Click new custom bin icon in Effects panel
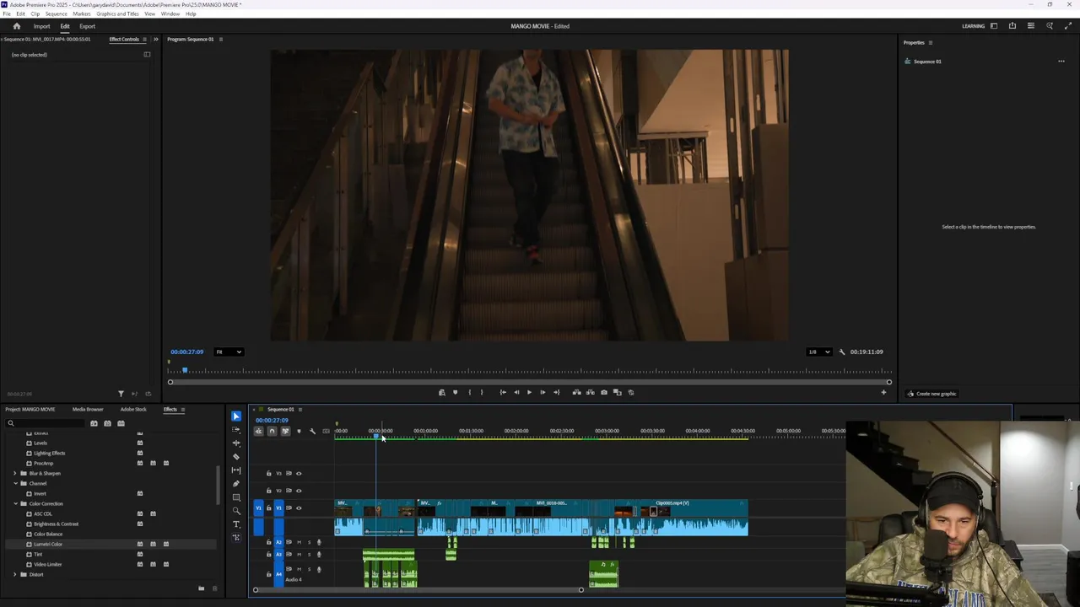The height and width of the screenshot is (607, 1080). (x=201, y=588)
